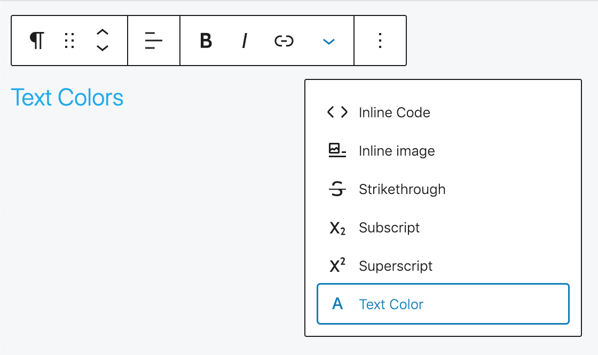Insert a link with the link icon
This screenshot has width=598, height=355.
pyautogui.click(x=284, y=41)
